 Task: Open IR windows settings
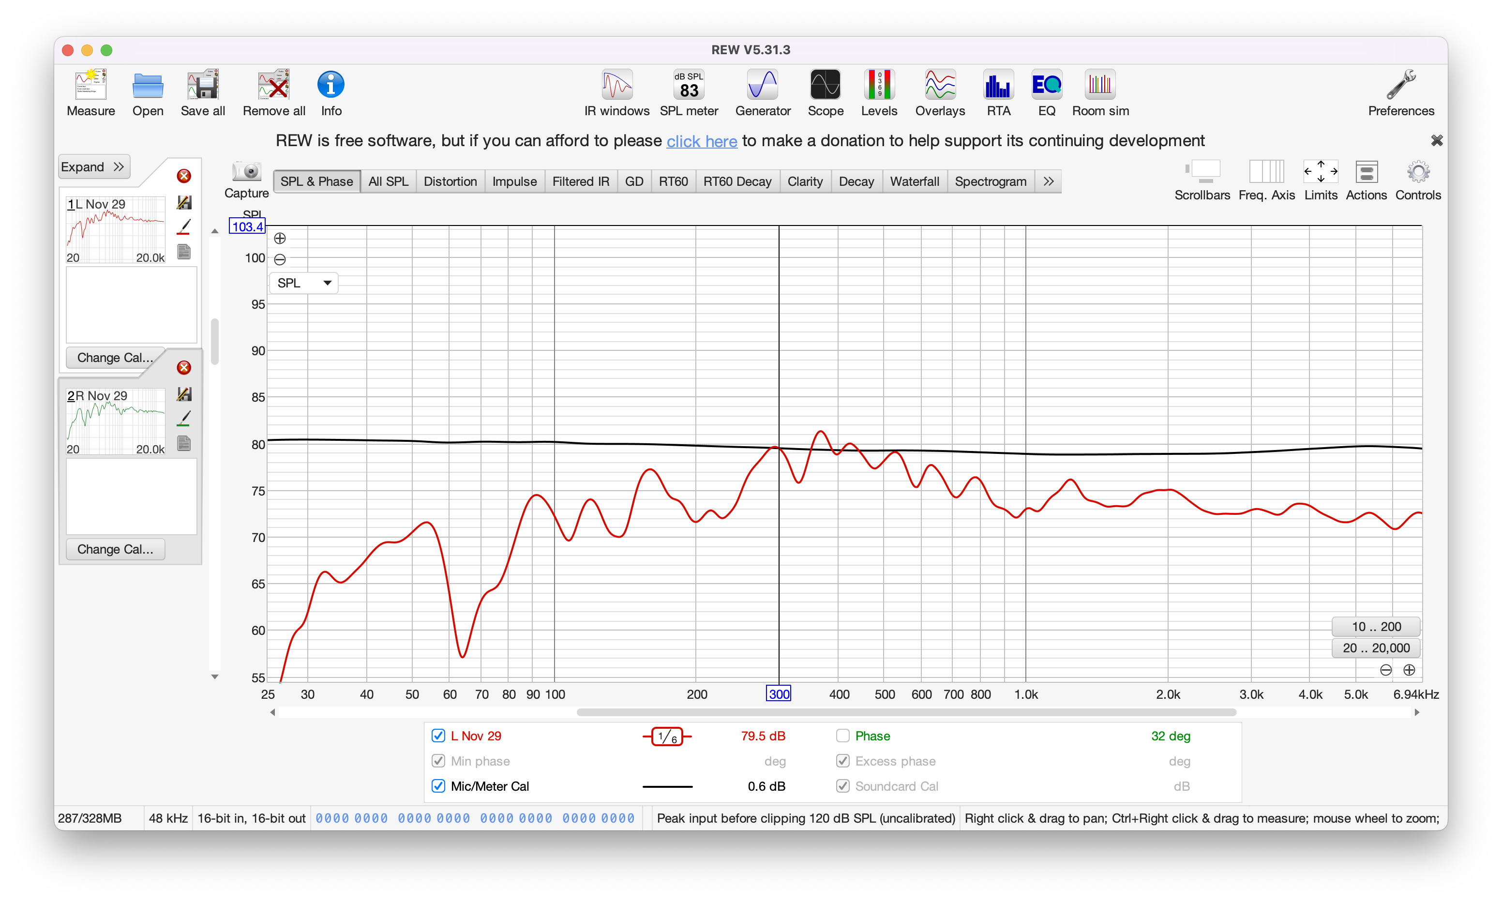click(616, 92)
